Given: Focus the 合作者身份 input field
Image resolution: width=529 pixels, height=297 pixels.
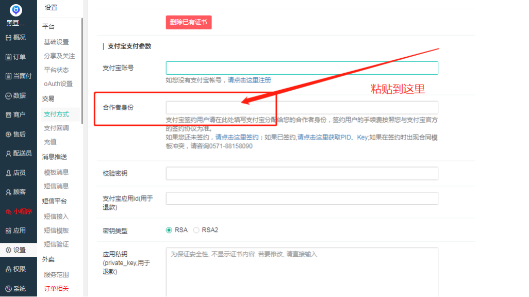Looking at the screenshot, I should point(302,107).
